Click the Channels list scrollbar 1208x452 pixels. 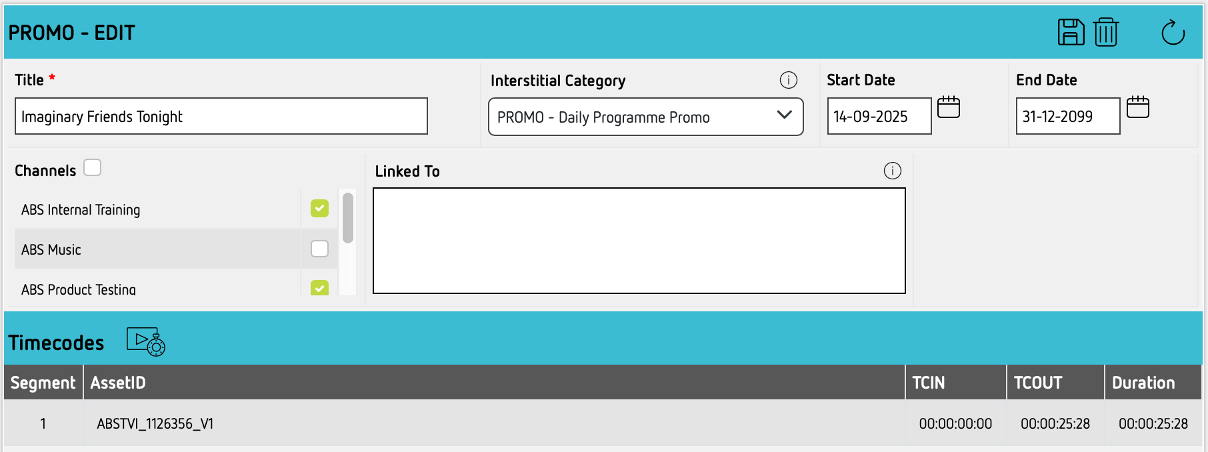pyautogui.click(x=347, y=218)
